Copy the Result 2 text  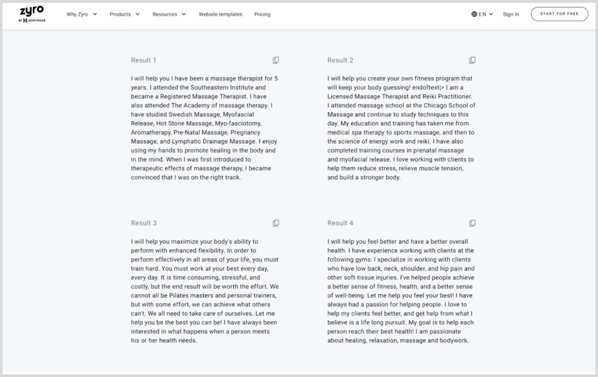tap(472, 60)
